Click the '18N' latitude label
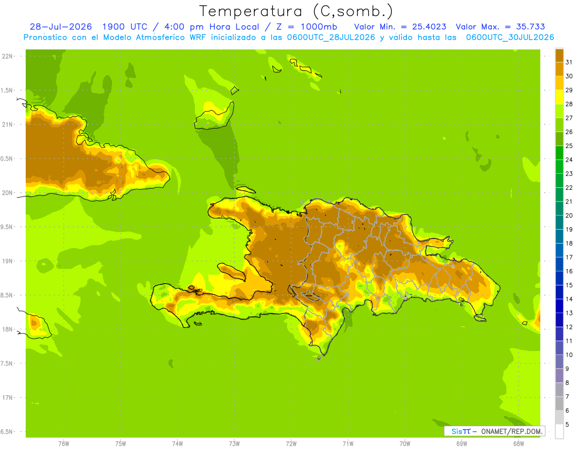 pyautogui.click(x=8, y=329)
